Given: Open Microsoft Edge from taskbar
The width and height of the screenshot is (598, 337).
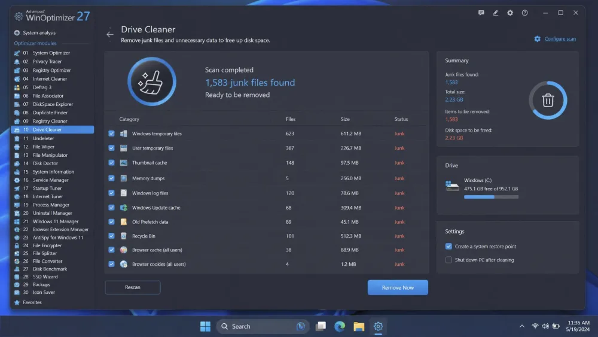Looking at the screenshot, I should tap(340, 326).
